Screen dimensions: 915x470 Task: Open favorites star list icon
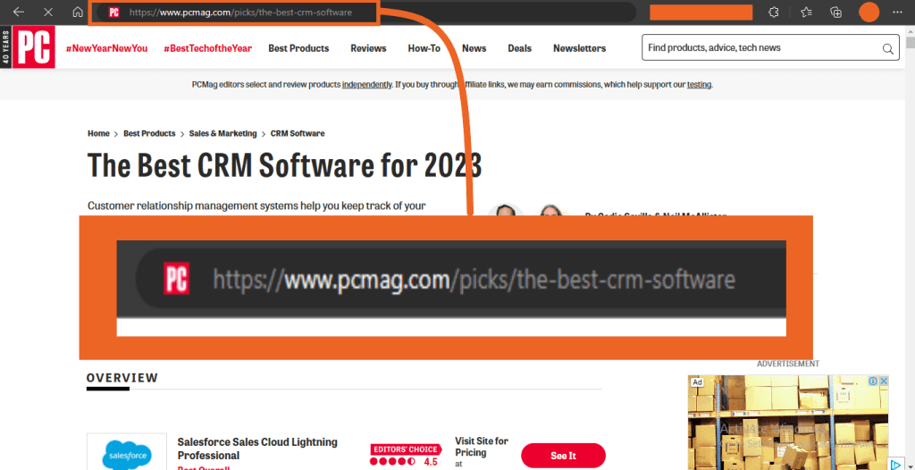point(806,13)
